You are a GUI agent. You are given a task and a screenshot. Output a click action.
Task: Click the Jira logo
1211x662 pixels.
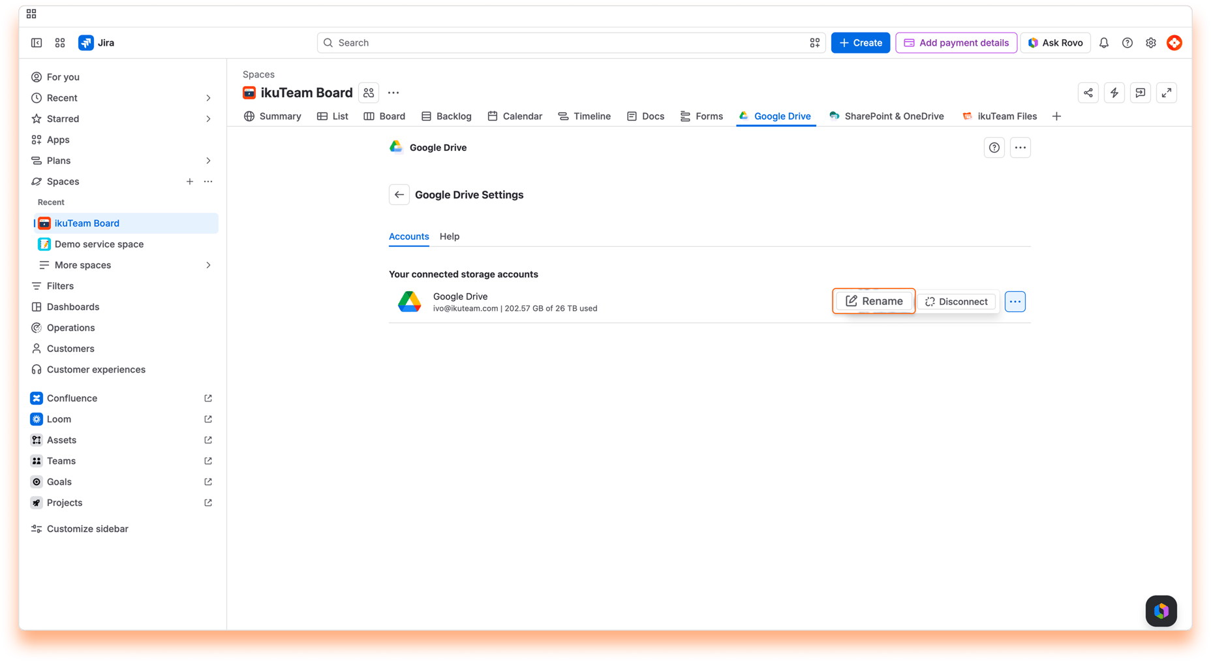pyautogui.click(x=97, y=42)
